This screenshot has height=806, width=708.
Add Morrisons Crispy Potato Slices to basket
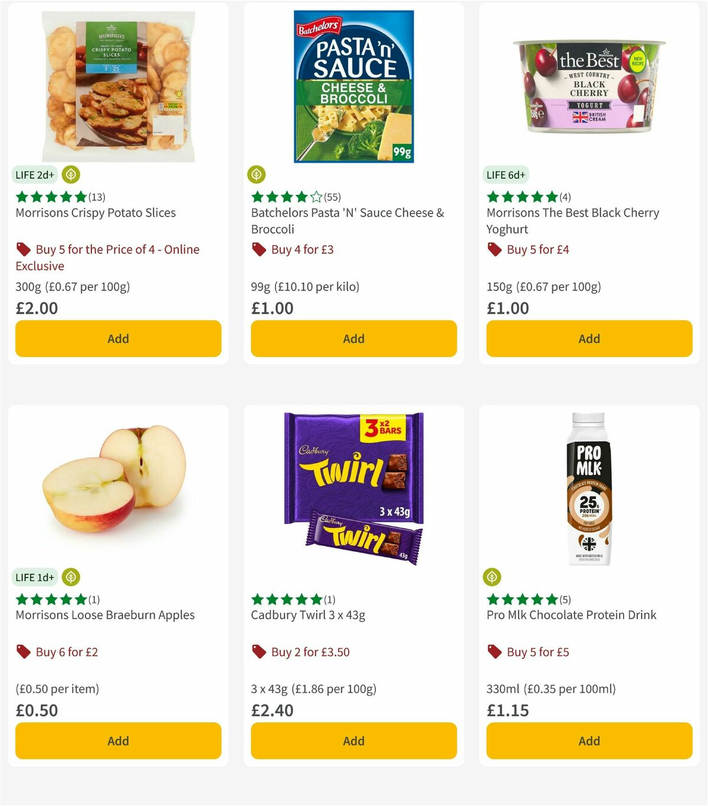[x=118, y=339]
